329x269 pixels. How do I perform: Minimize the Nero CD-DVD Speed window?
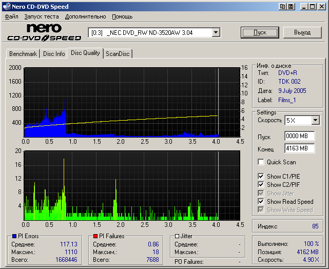(x=304, y=7)
